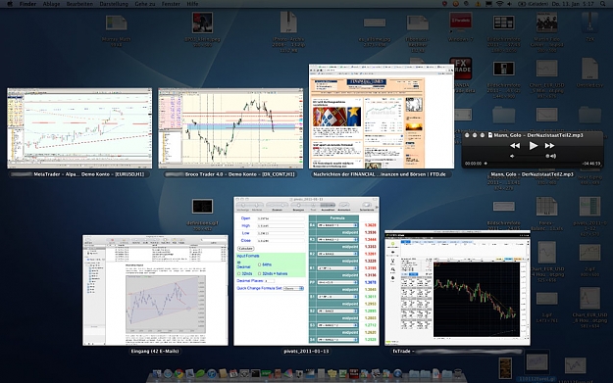Open the Darstellung menu
The width and height of the screenshot is (613, 383).
pyautogui.click(x=114, y=4)
